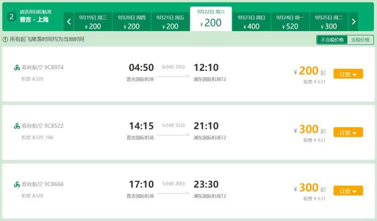377x221 pixels.
Task: Select 9月23日 周日 ¥400 date tab
Action: point(251,22)
